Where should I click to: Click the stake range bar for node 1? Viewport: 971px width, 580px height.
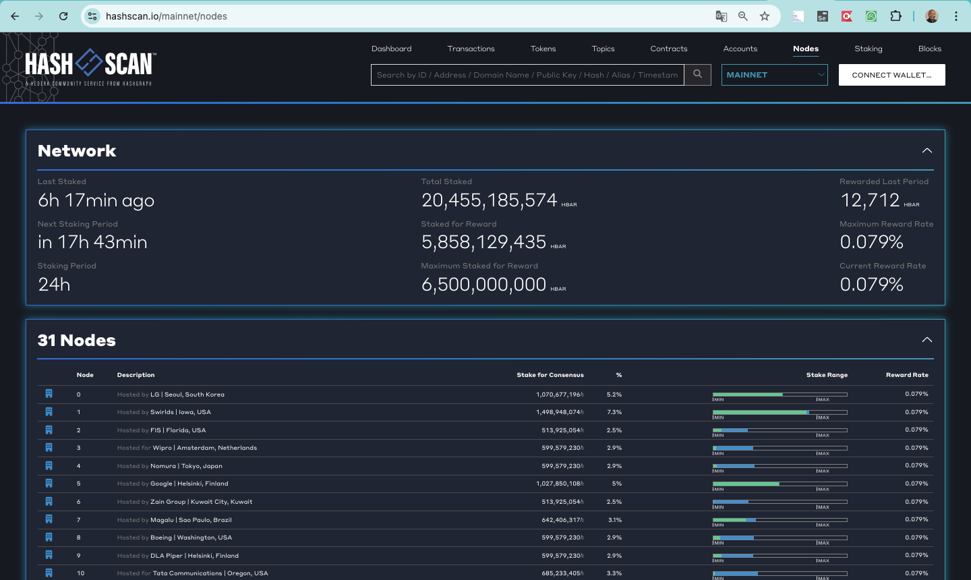coord(779,412)
